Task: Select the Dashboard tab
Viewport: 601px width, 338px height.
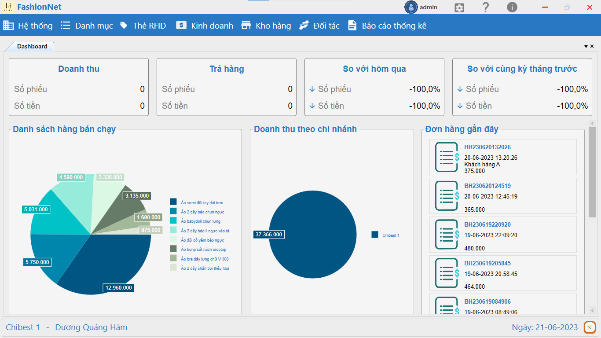Action: 32,46
